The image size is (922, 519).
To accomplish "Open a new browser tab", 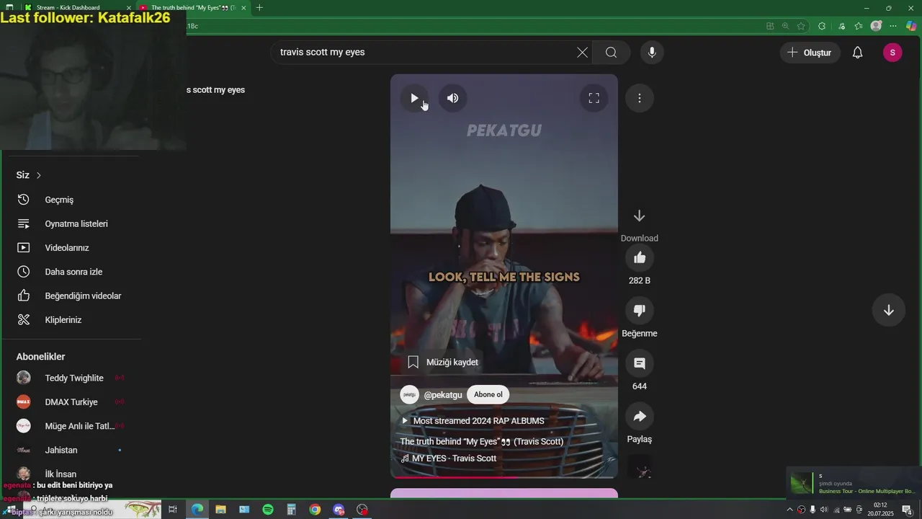I will [x=259, y=8].
